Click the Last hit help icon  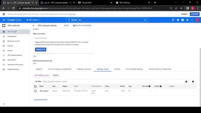click(160, 86)
